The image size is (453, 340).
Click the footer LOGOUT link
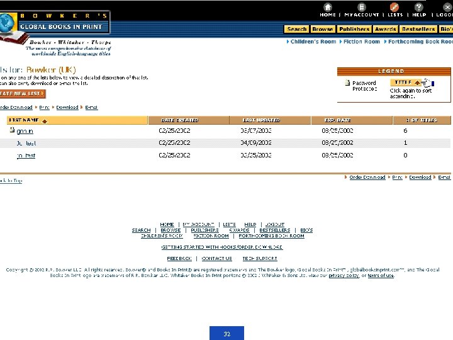click(275, 224)
